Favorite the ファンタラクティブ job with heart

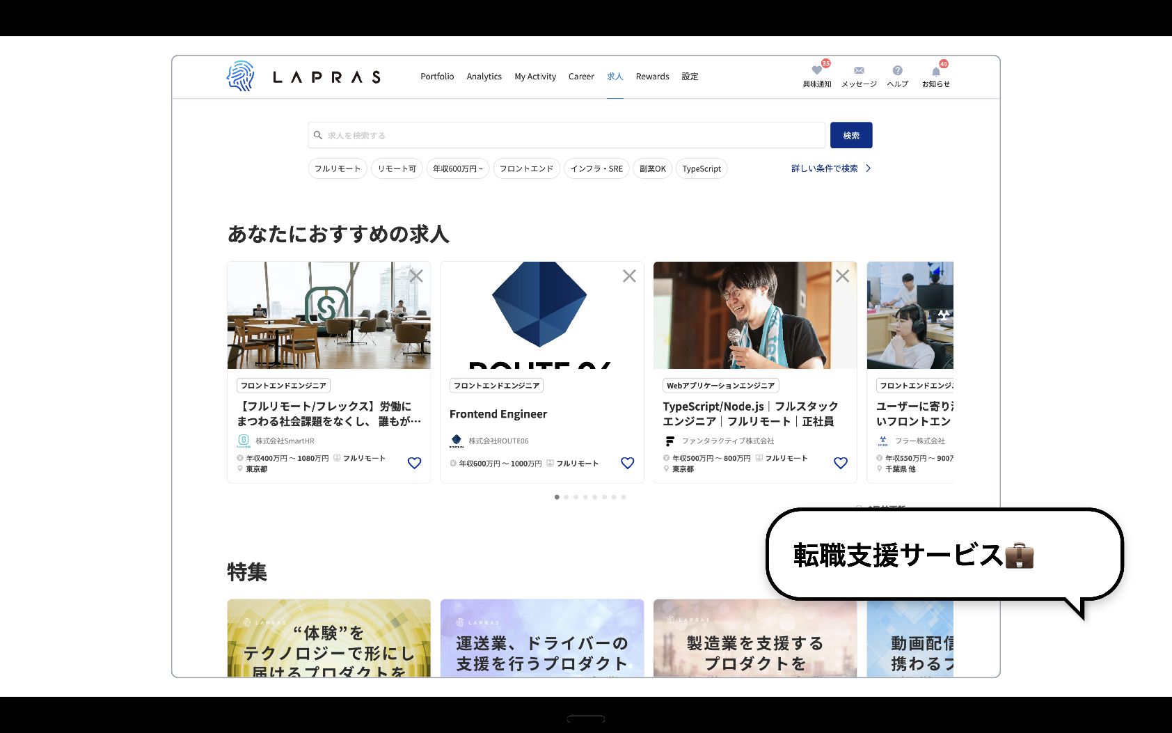(x=840, y=463)
